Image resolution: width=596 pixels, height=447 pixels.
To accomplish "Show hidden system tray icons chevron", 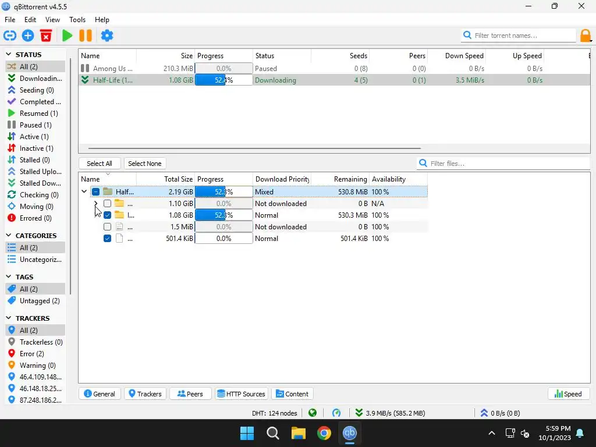I will click(x=491, y=433).
